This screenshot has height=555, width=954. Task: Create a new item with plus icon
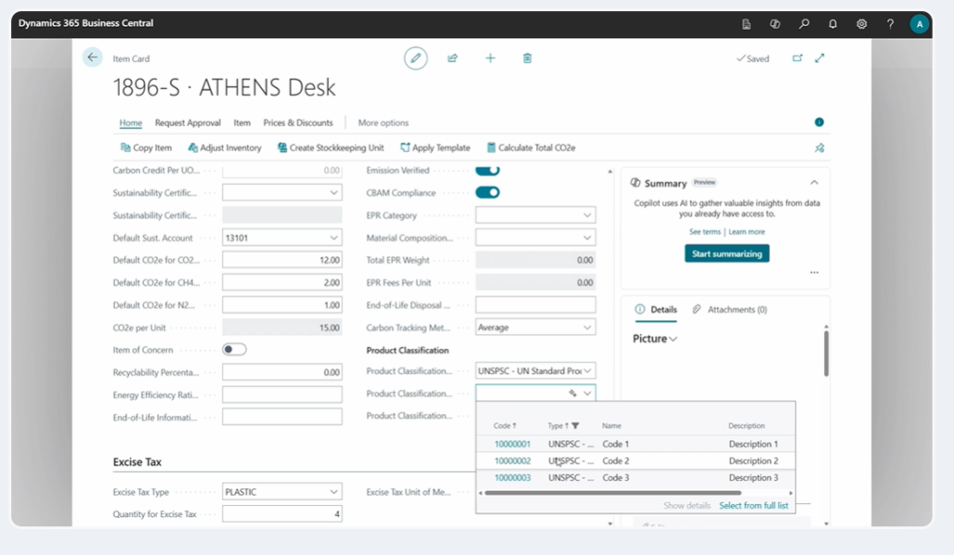490,58
